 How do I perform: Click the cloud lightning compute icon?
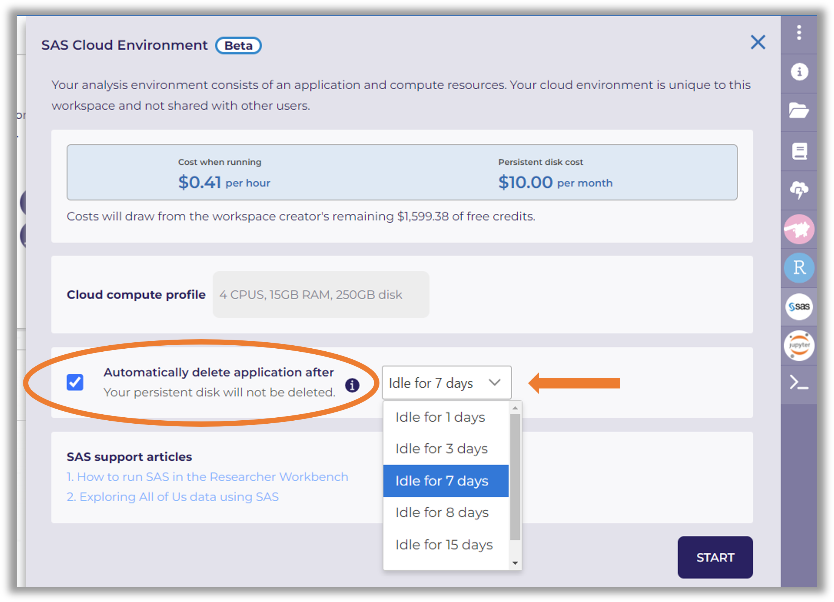pyautogui.click(x=799, y=190)
